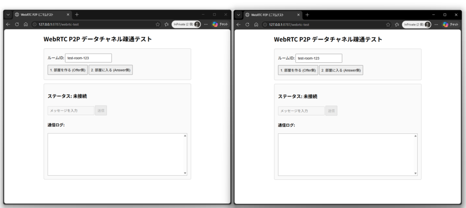Click the メッセージを入力 field in left window
The width and height of the screenshot is (466, 208).
pos(71,110)
